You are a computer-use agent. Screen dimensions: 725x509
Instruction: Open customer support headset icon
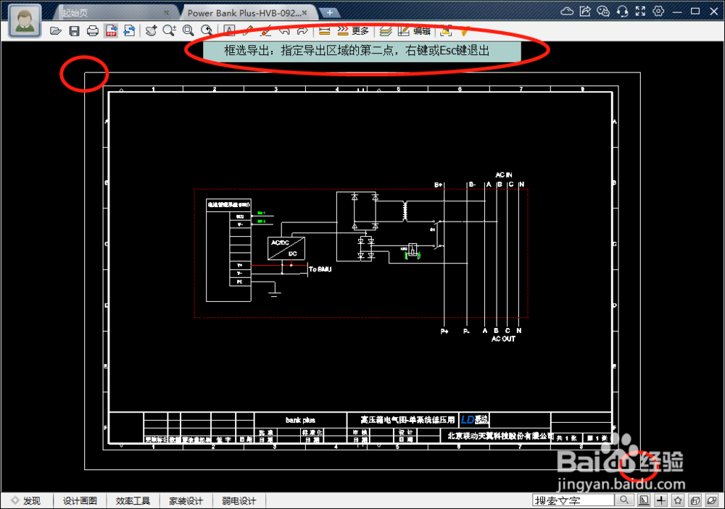tap(622, 12)
